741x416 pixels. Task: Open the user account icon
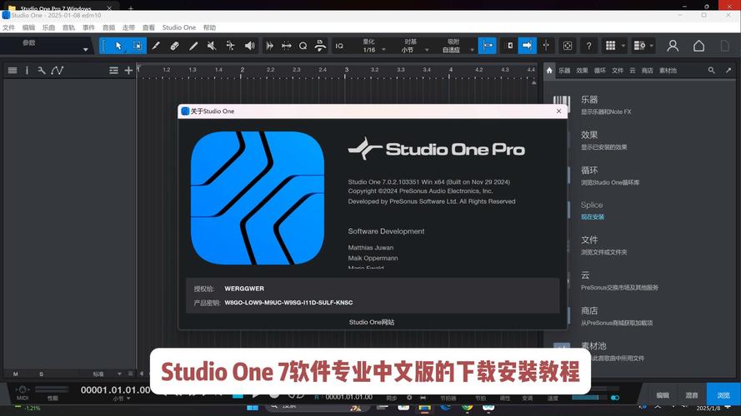pos(673,46)
